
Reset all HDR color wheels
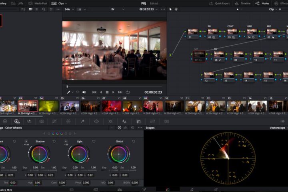tap(133, 128)
